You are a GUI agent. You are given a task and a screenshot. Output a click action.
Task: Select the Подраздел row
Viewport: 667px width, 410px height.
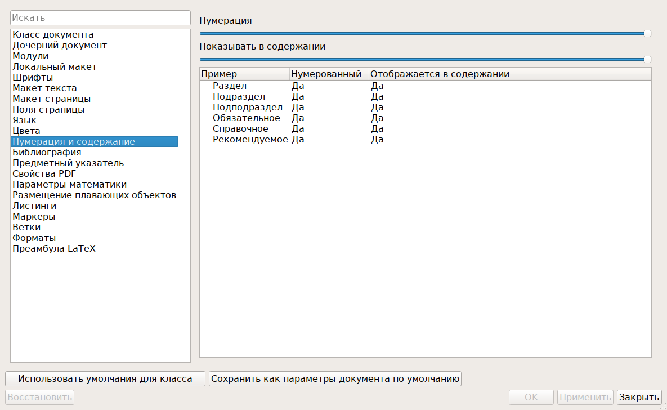pos(426,97)
